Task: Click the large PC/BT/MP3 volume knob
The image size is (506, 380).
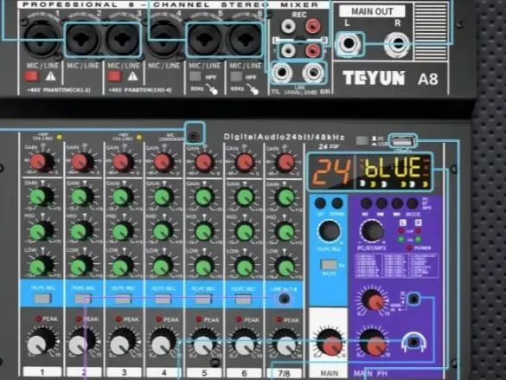Action: (372, 230)
